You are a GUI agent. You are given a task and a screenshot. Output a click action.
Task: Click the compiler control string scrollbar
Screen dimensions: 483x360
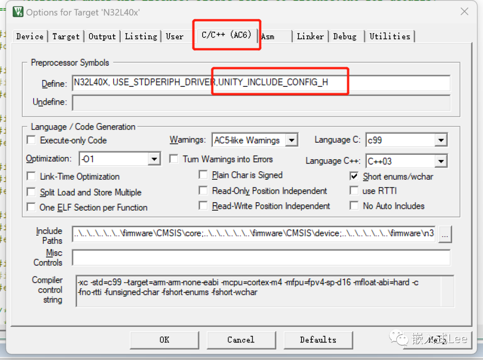tap(447, 291)
